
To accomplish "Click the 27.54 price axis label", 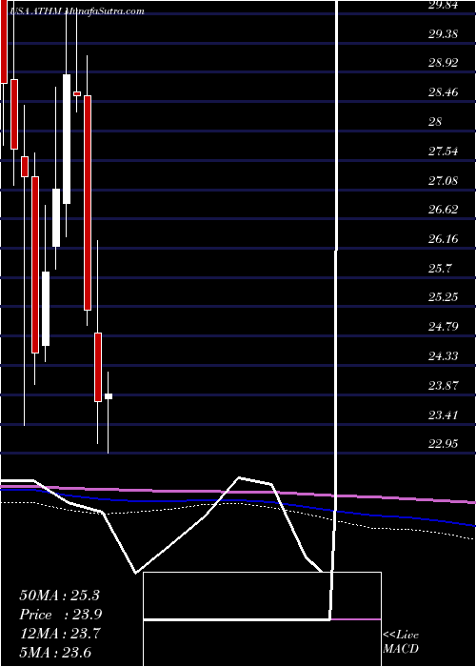I will pyautogui.click(x=444, y=151).
